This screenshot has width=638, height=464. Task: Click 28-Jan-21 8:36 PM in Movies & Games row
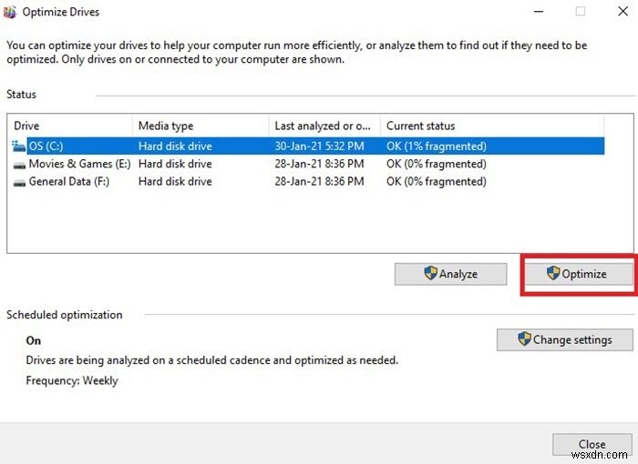pyautogui.click(x=319, y=164)
